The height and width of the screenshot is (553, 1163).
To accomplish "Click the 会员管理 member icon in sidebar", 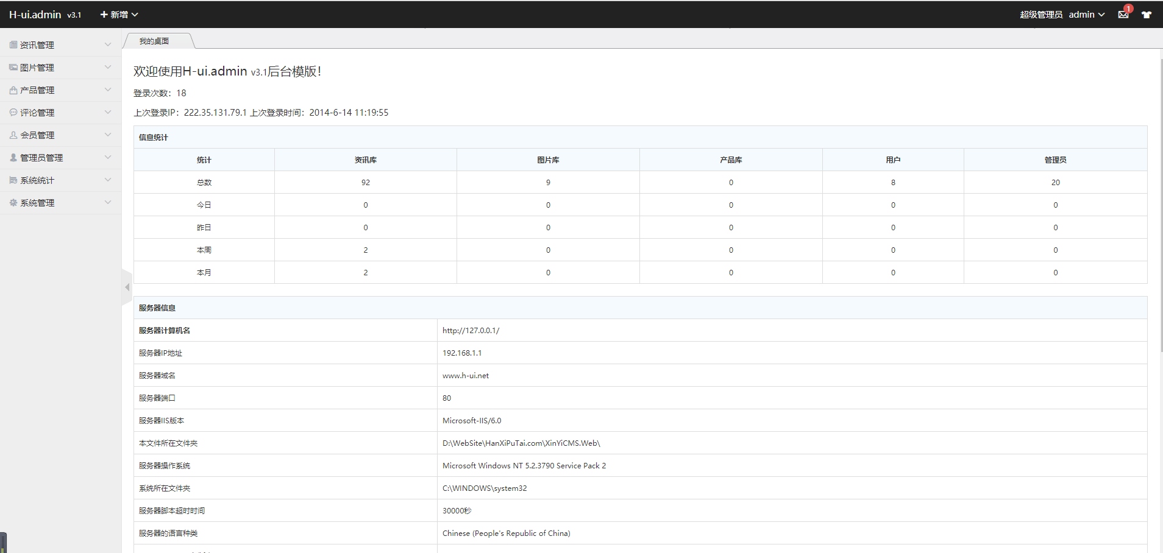I will pyautogui.click(x=13, y=135).
